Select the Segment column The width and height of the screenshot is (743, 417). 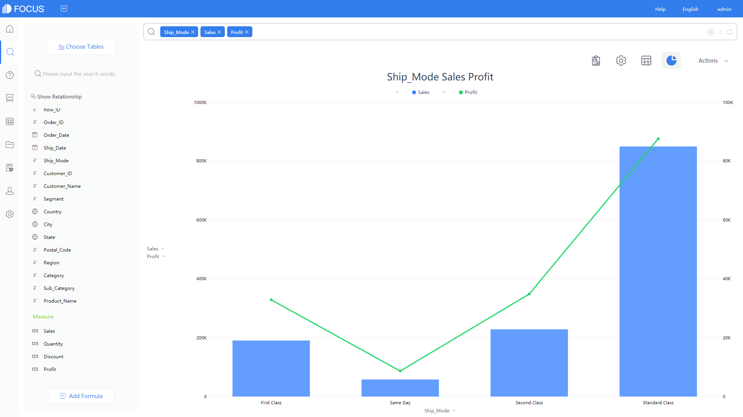coord(54,199)
